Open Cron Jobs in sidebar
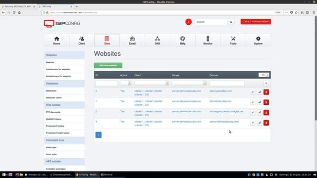The height and width of the screenshot is (178, 317). tap(51, 154)
